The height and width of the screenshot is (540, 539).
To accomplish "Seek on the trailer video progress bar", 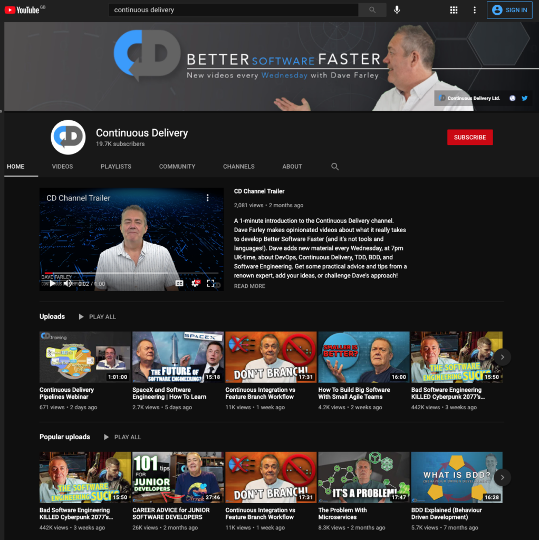I will pyautogui.click(x=132, y=273).
